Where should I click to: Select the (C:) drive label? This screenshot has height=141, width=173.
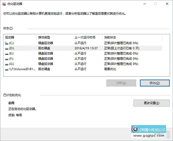tap(12, 43)
